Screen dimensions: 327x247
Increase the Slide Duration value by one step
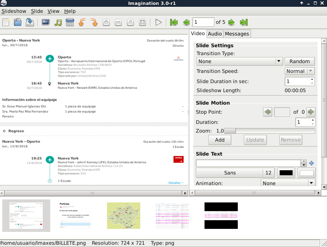pos(312,79)
